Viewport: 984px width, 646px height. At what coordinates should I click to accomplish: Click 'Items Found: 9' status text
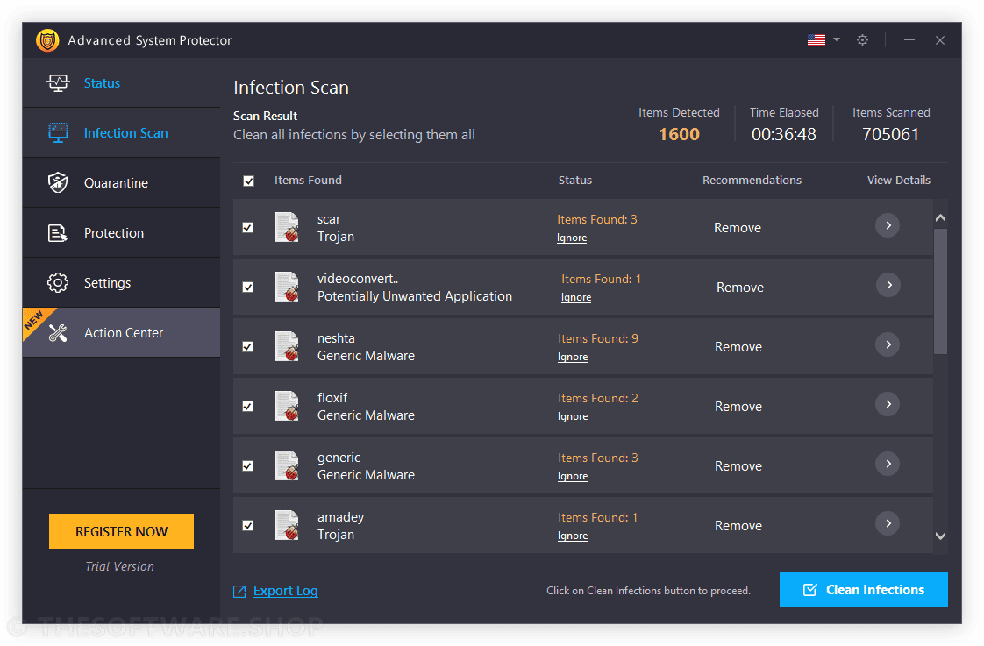(598, 338)
